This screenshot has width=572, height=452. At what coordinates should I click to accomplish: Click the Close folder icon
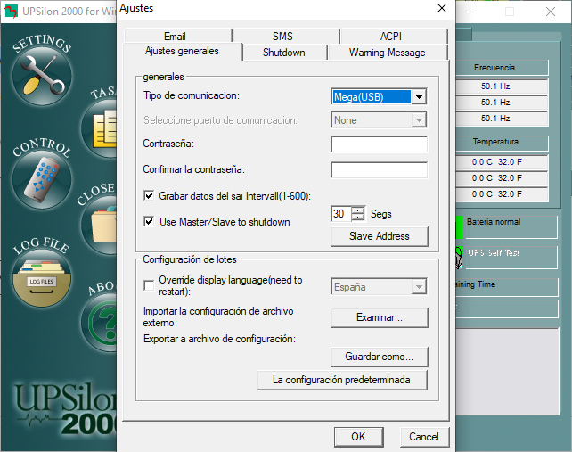(x=99, y=226)
